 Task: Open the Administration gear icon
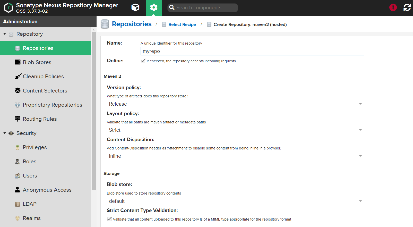coord(154,8)
